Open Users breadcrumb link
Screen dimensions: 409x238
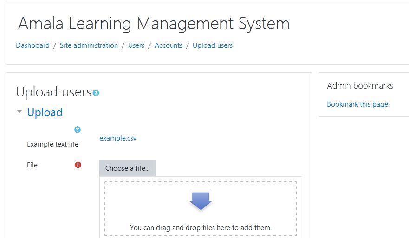[x=136, y=45]
